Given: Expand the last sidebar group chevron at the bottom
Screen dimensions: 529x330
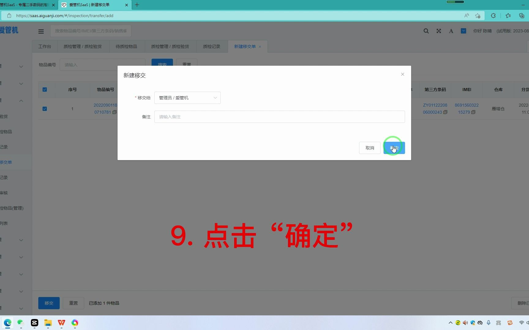Looking at the screenshot, I should tap(21, 309).
